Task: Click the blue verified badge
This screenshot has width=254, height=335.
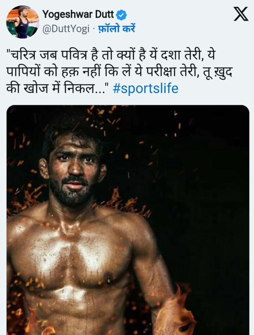Action: [122, 15]
